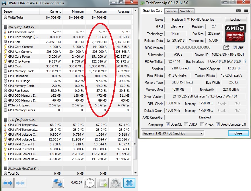This screenshot has height=191, width=251.
Task: Click the log file with green plus icon
Action: pos(103,183)
